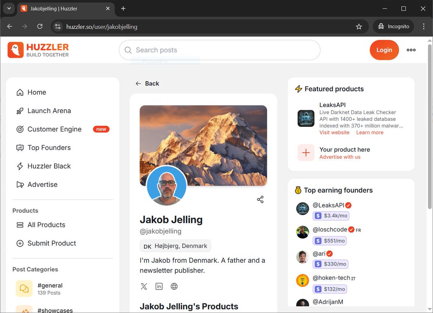433x313 pixels.
Task: Open @hoken-tech founder profile
Action: [x=331, y=278]
